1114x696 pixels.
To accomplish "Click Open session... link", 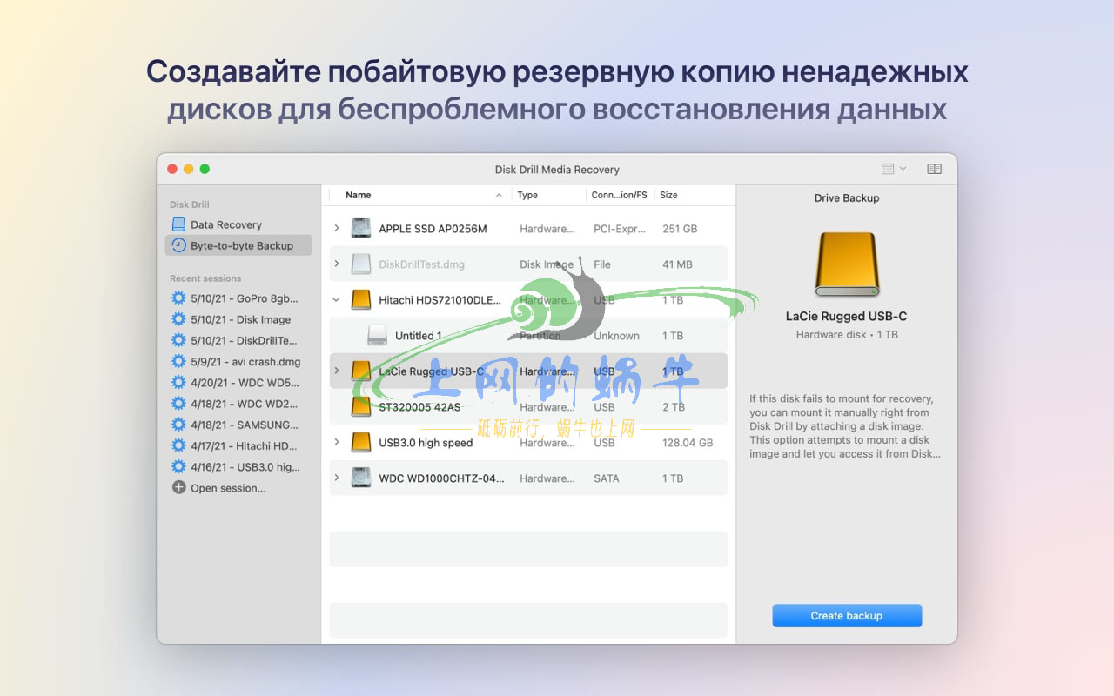I will (228, 488).
